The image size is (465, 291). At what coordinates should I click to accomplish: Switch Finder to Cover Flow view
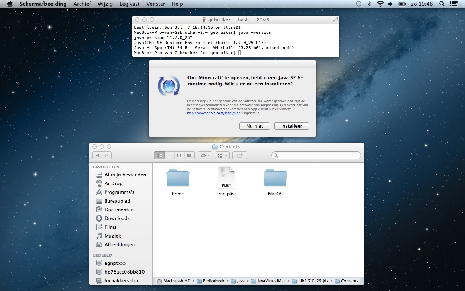coord(190,155)
